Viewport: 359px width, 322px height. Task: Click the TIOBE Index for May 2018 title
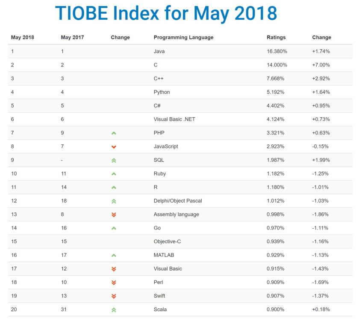coord(166,13)
